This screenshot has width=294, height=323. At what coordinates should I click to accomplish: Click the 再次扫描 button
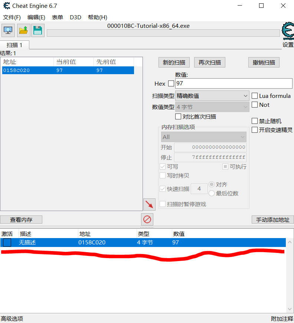(x=210, y=62)
